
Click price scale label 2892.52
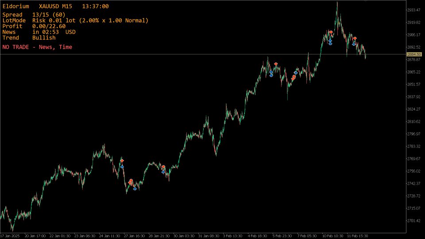point(413,47)
